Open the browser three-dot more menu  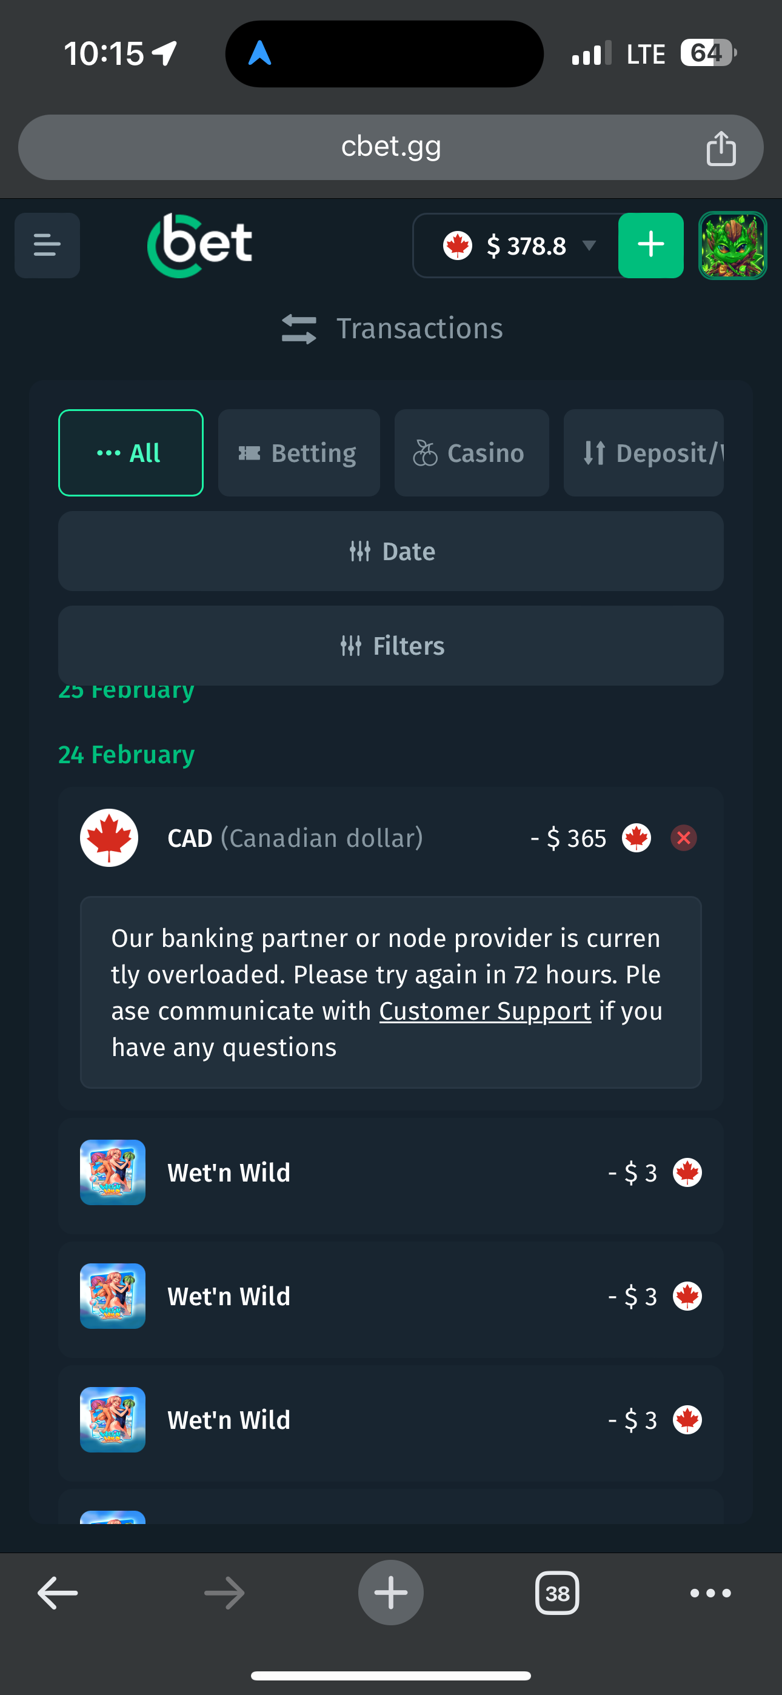(710, 1593)
